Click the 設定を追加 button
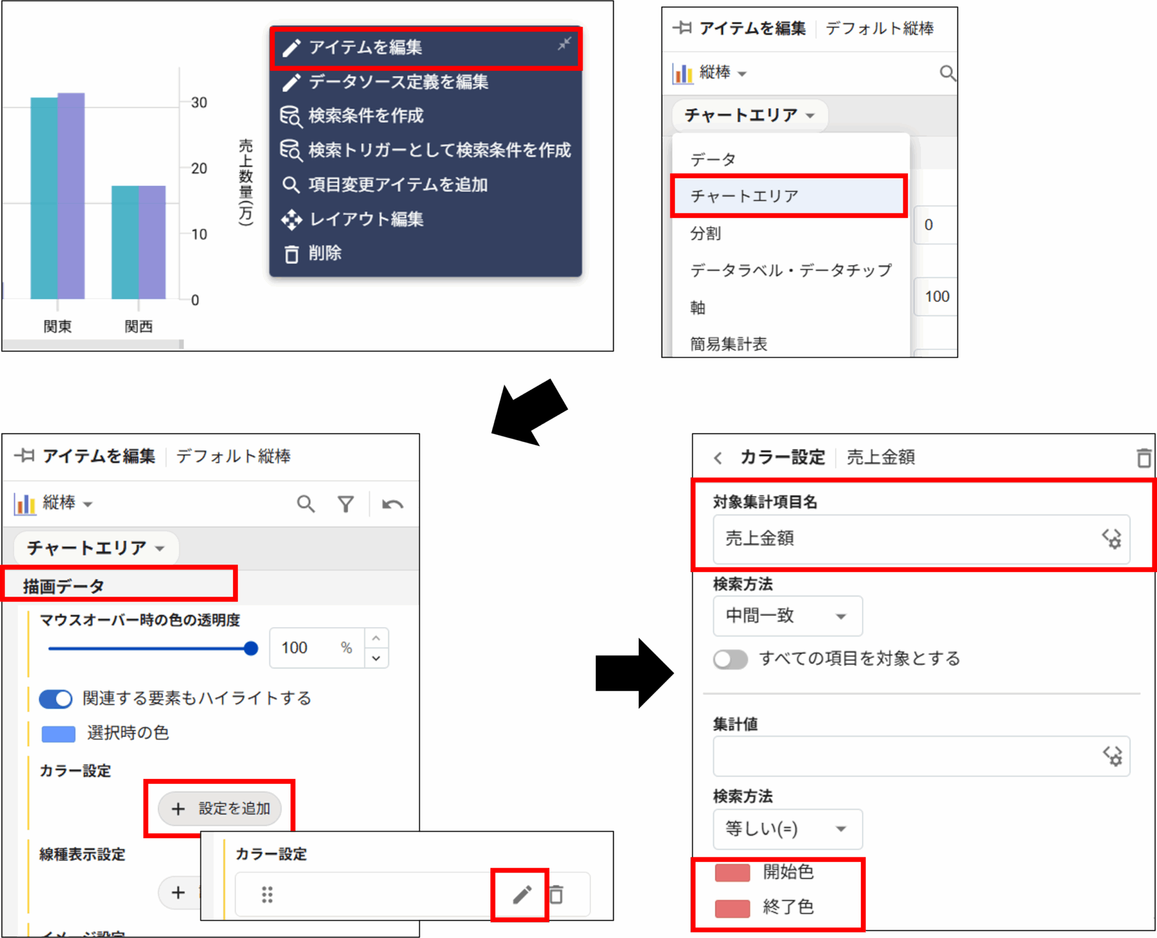 [220, 809]
